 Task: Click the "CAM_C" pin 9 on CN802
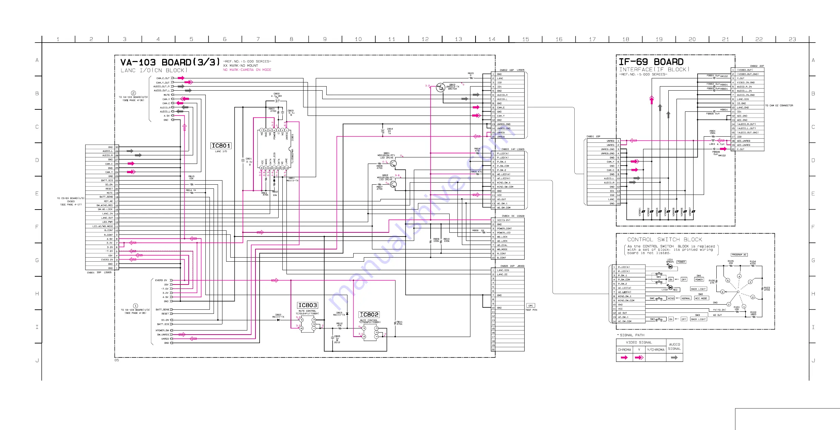click(508, 107)
